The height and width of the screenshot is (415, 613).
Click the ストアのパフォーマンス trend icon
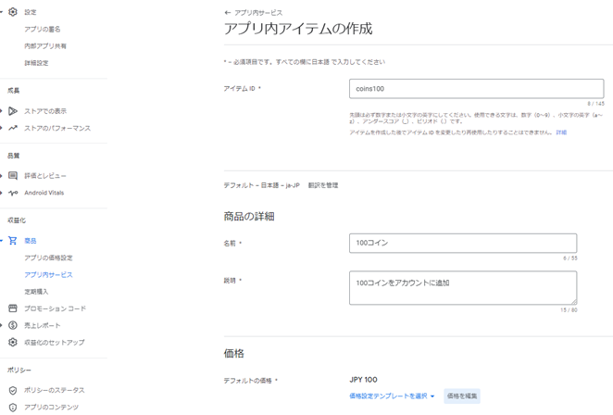coord(13,128)
